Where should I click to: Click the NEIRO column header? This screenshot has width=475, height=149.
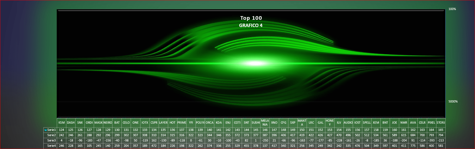coord(108,123)
